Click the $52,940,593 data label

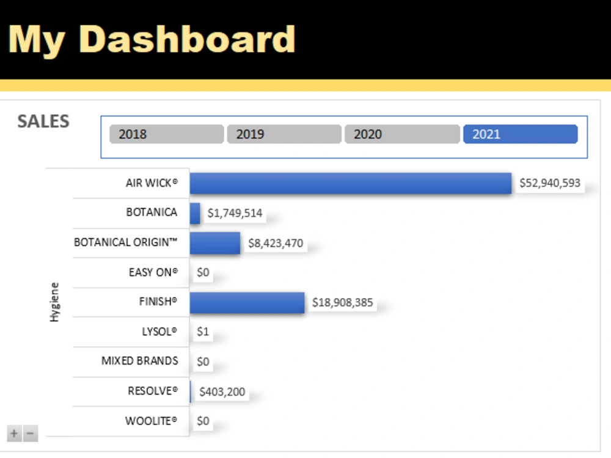549,183
